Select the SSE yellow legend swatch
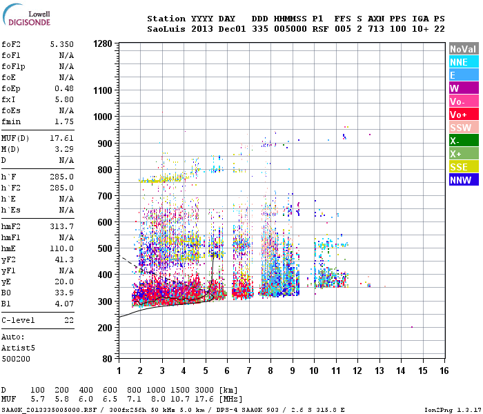The image size is (483, 414). pos(464,167)
